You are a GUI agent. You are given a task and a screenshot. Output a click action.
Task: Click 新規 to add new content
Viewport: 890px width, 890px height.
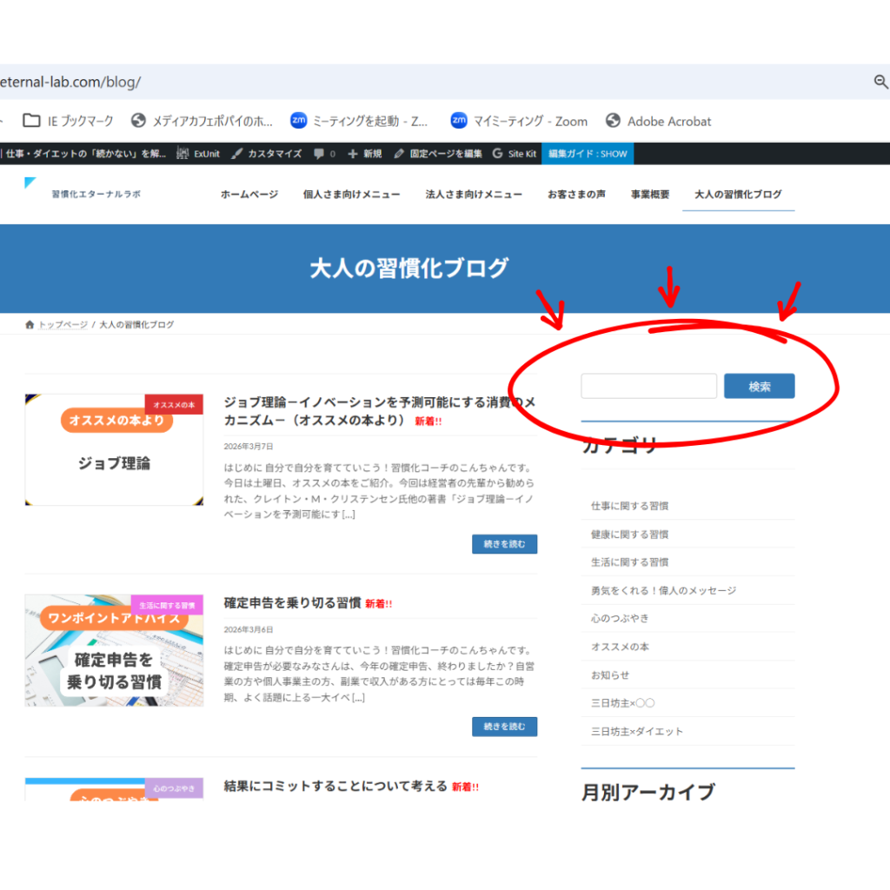pos(364,154)
